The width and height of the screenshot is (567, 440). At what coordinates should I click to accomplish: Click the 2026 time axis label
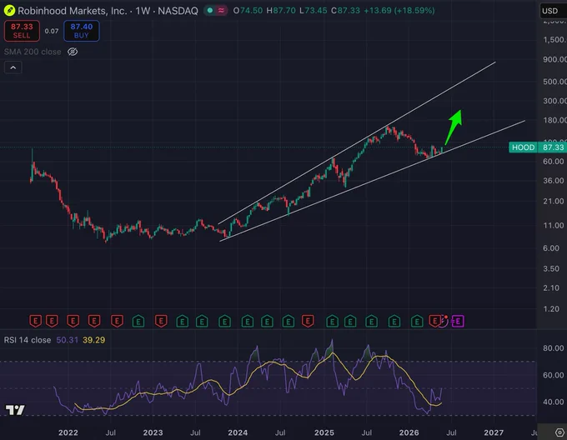409,432
